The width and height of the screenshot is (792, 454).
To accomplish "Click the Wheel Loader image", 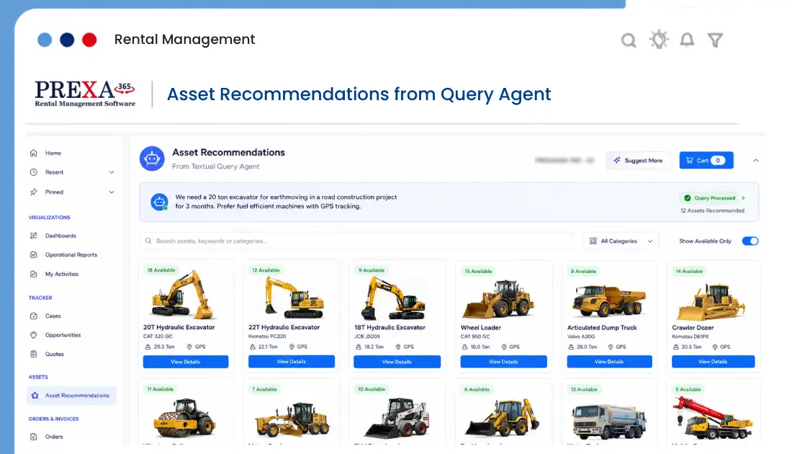I will coord(499,298).
